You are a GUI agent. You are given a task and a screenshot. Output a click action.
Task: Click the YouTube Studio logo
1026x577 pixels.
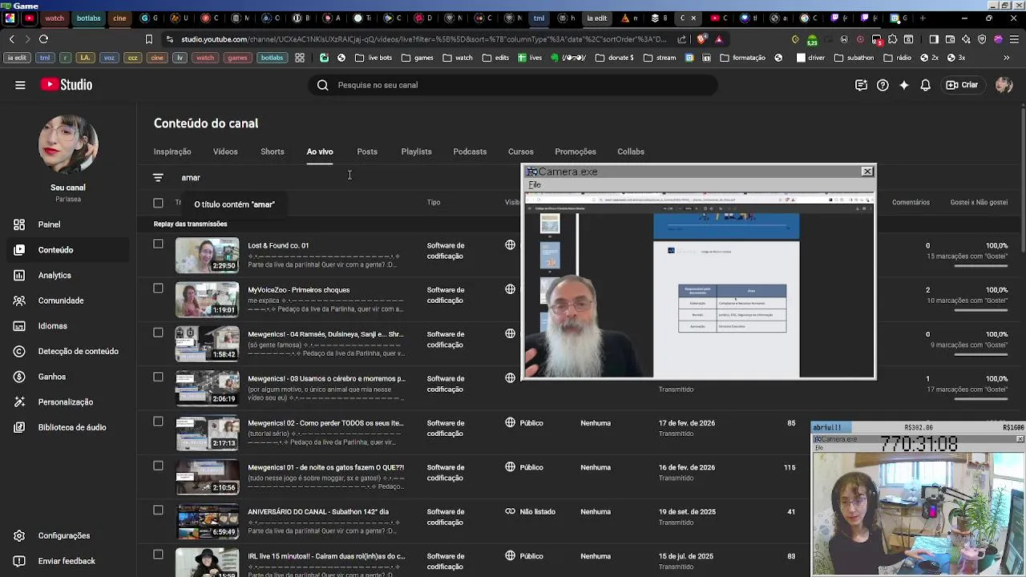pos(67,85)
